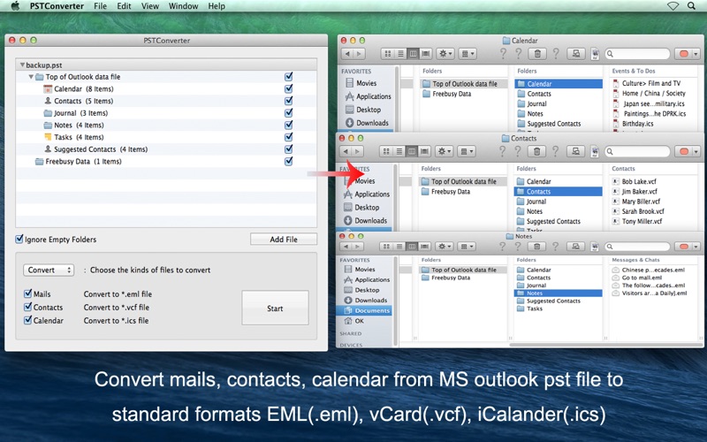Select Go to mall.eml in Notes window
Image resolution: width=707 pixels, height=442 pixels.
point(636,278)
